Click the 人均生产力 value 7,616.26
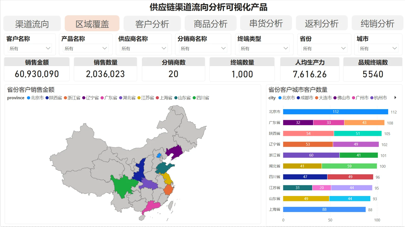 pyautogui.click(x=310, y=74)
